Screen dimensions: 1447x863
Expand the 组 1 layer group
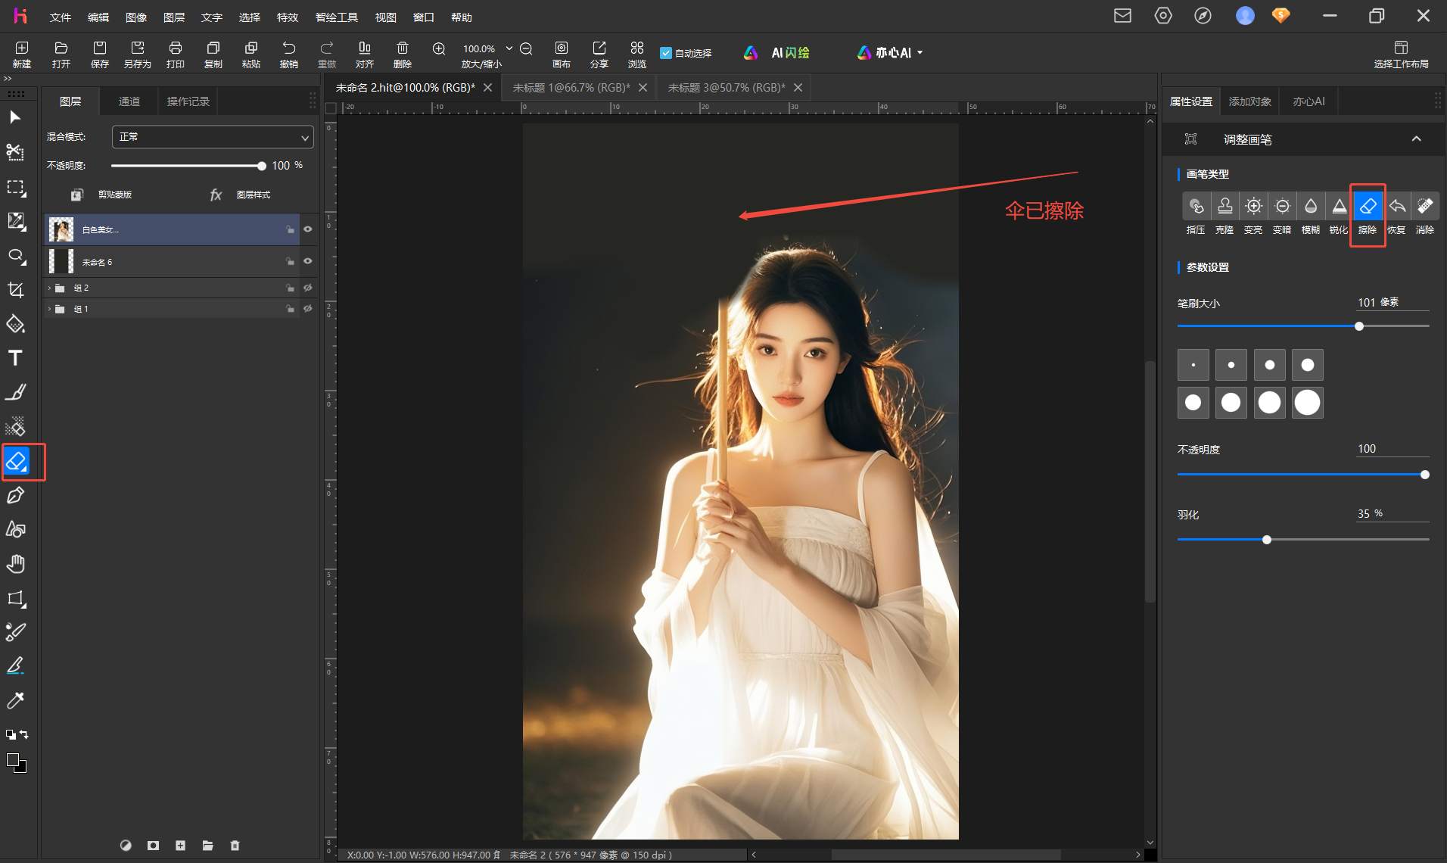[50, 309]
